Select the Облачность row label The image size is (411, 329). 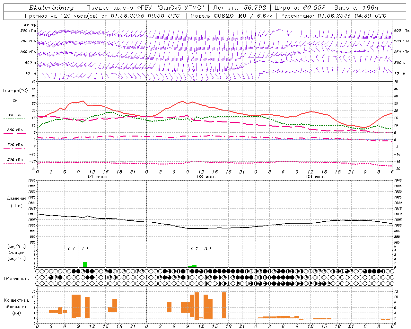tap(16, 279)
